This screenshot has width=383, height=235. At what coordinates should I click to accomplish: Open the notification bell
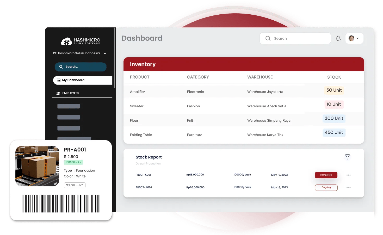pyautogui.click(x=338, y=38)
